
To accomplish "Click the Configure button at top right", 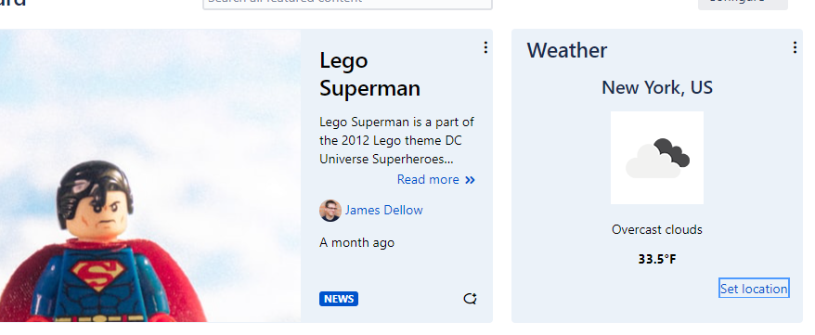I will tap(743, 3).
